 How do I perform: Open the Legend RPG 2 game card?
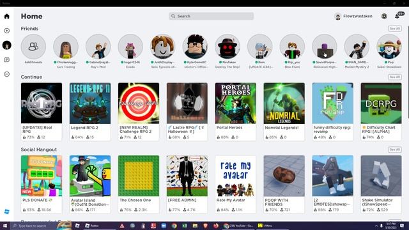[x=90, y=112]
